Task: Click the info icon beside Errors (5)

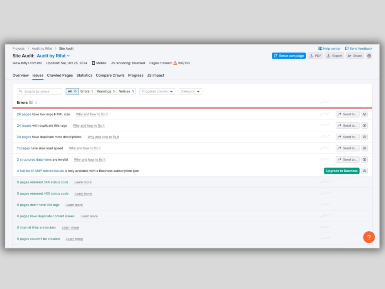Action: coord(36,102)
